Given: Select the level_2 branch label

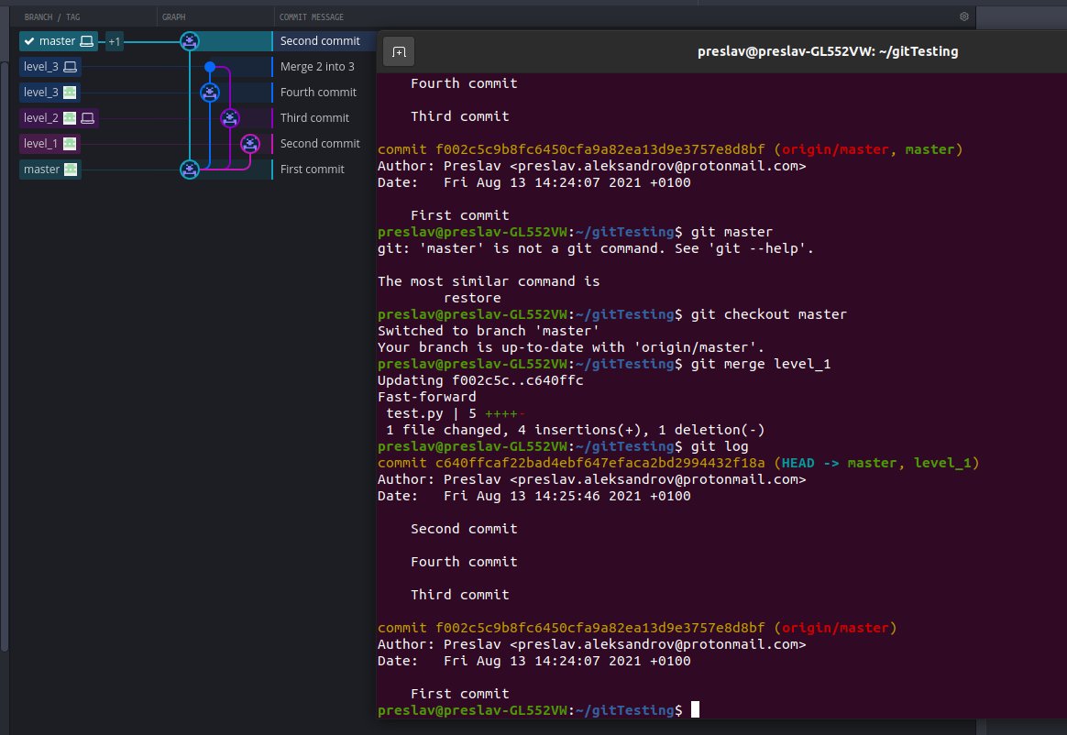Looking at the screenshot, I should [x=59, y=118].
